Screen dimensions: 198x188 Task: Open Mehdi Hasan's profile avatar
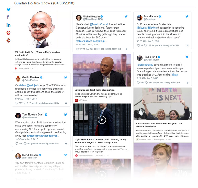tap(18, 156)
